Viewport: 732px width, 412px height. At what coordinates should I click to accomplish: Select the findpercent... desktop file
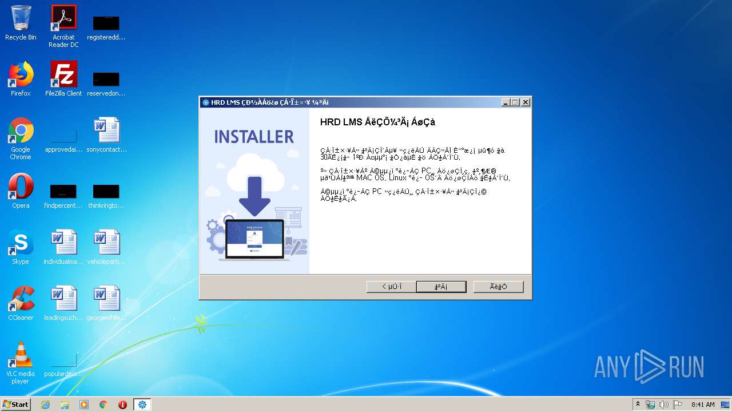[63, 195]
